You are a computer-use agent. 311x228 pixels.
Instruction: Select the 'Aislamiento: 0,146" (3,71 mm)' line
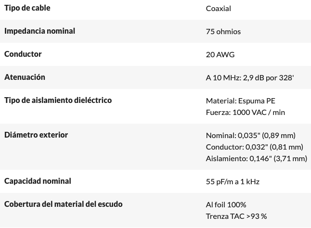(256, 159)
